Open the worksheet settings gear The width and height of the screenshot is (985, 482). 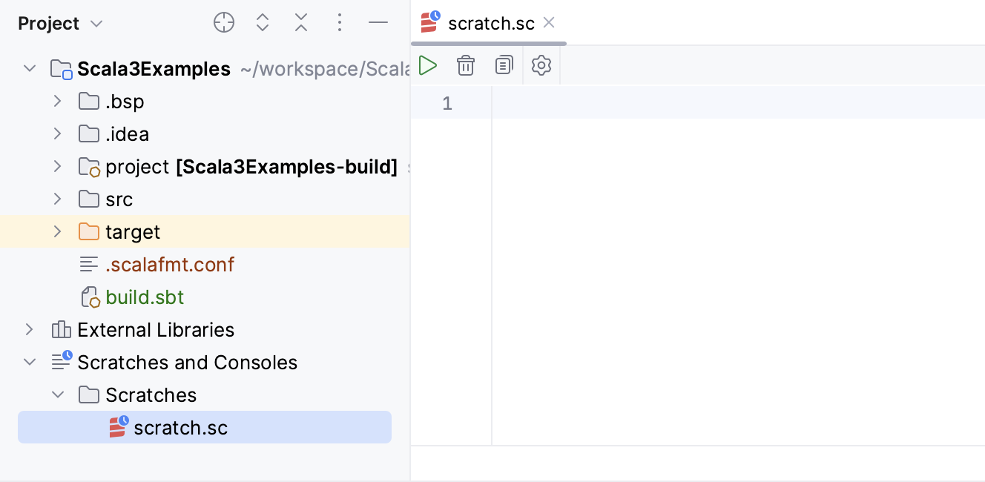click(541, 65)
